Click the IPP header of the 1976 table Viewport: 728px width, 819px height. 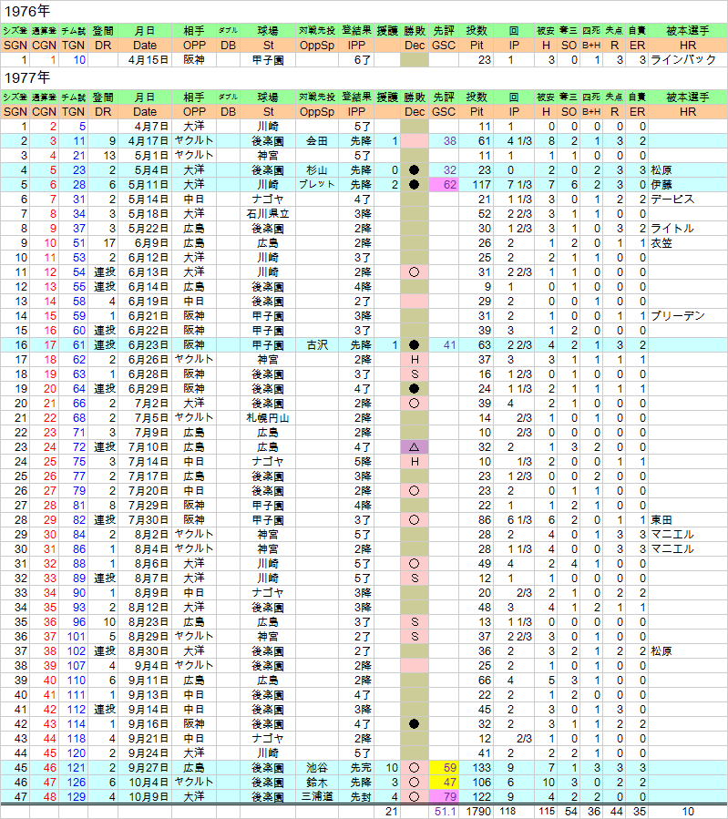[x=356, y=46]
